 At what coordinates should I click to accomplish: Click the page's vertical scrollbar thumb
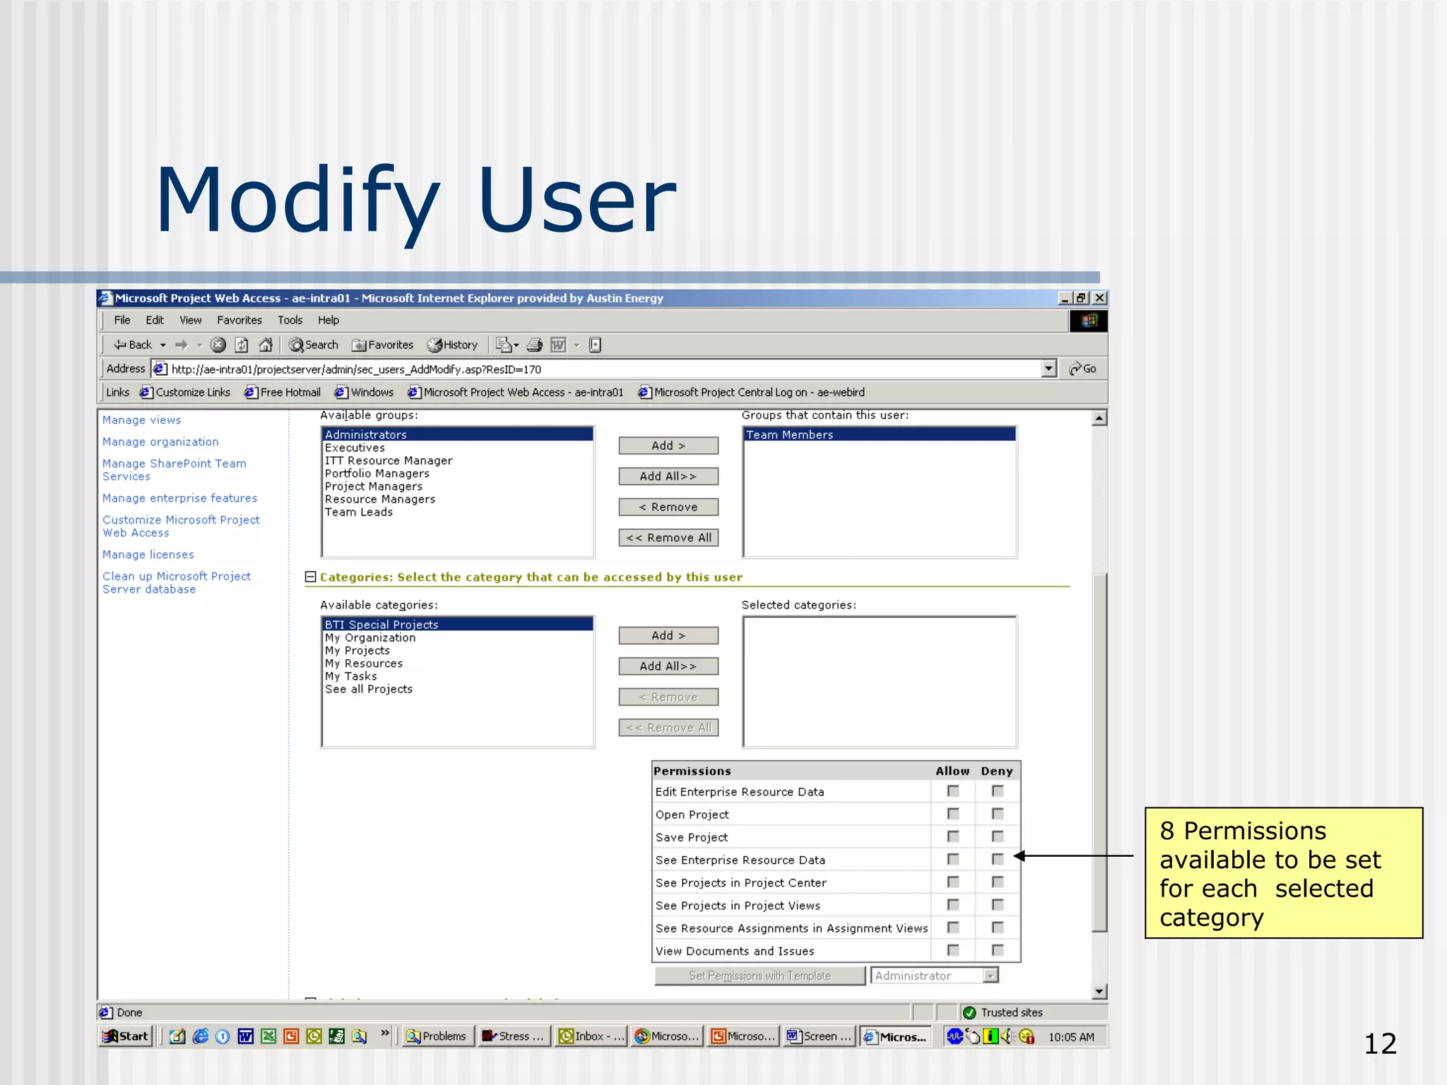(1099, 752)
